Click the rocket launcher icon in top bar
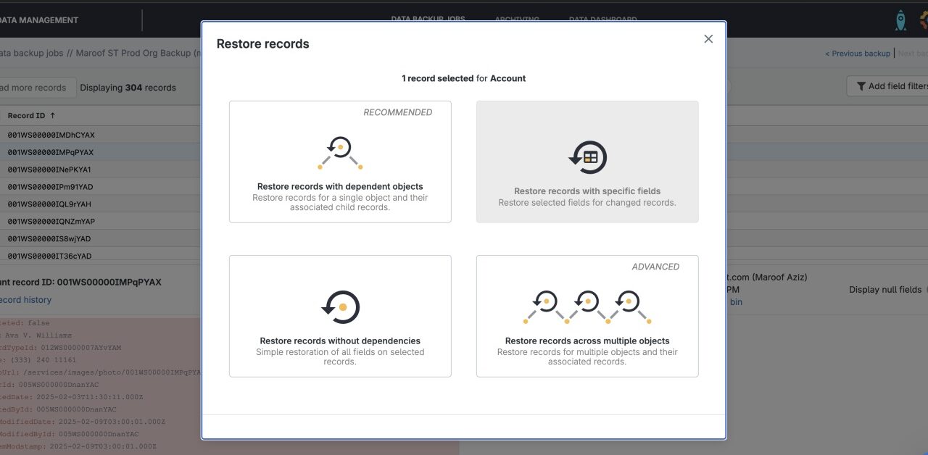Screen dimensions: 928x455 901,20
